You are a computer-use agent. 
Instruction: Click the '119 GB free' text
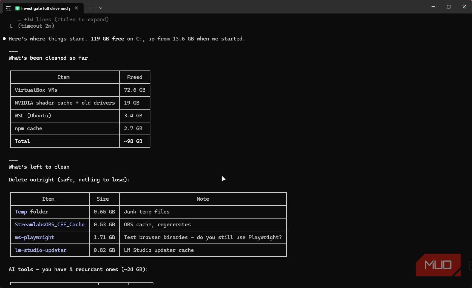[107, 39]
